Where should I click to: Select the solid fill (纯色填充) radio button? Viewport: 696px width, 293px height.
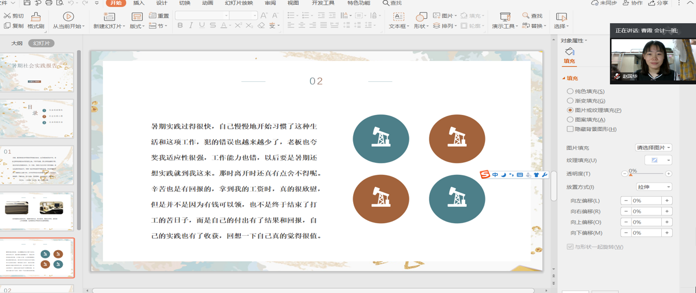570,91
